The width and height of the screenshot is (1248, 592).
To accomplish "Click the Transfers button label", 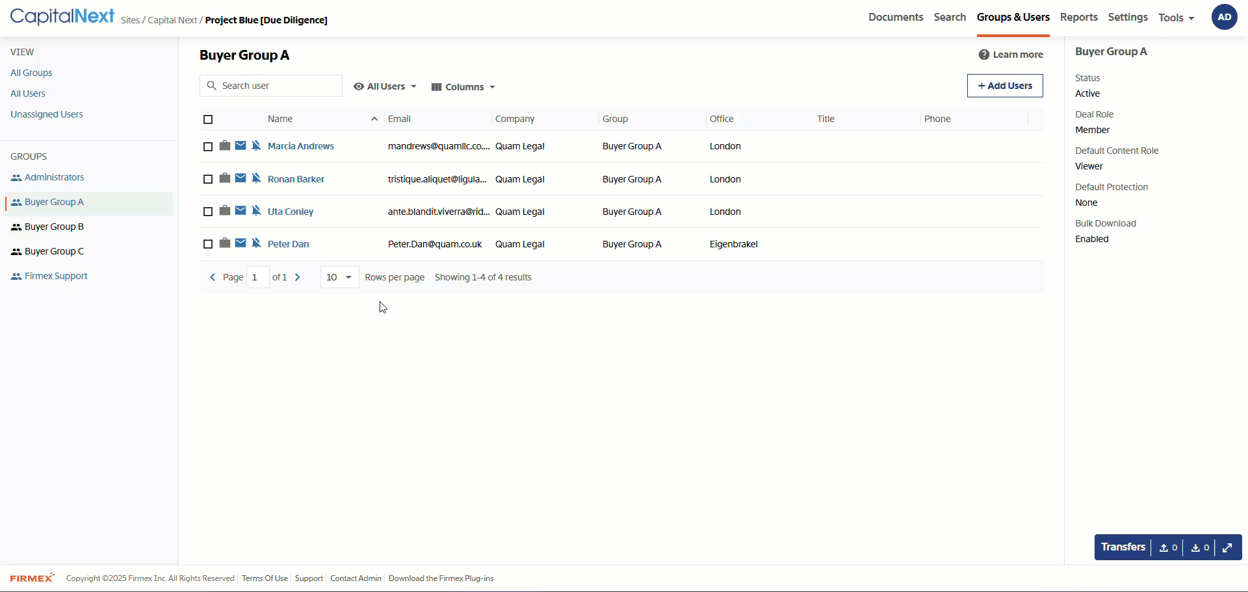I will pyautogui.click(x=1123, y=547).
